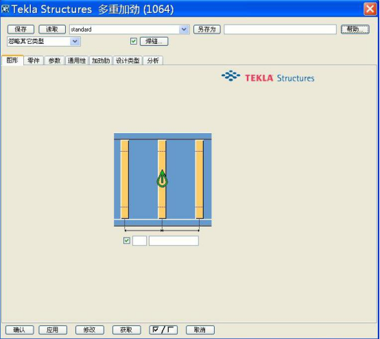Open the standard settings dropdown
This screenshot has width=380, height=339.
tap(184, 30)
